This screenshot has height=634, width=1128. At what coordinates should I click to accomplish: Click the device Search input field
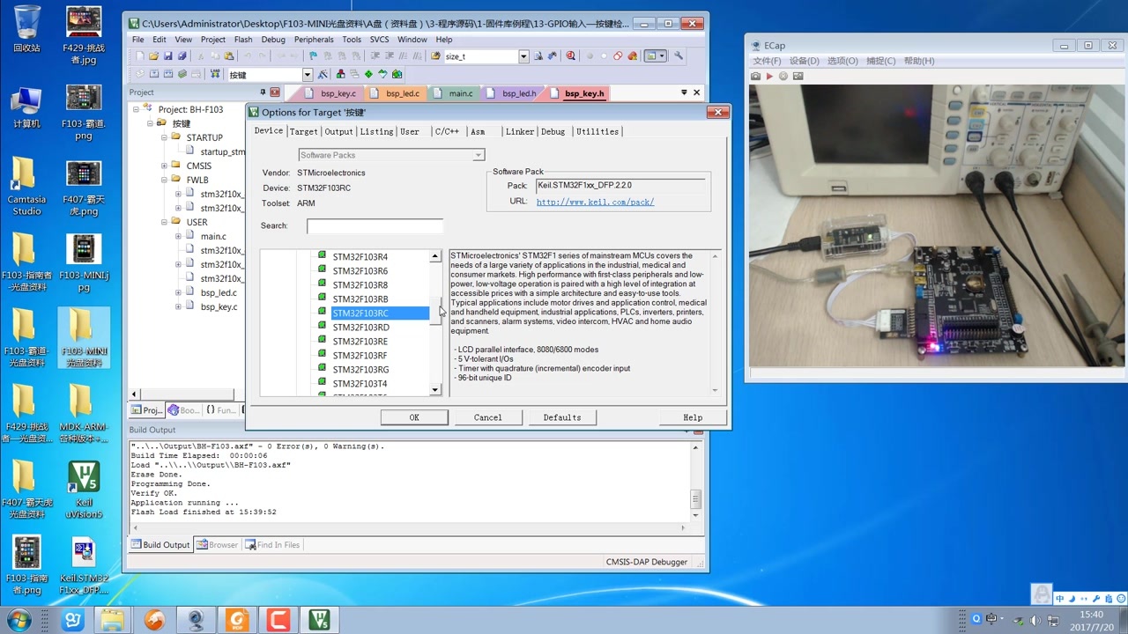(375, 226)
